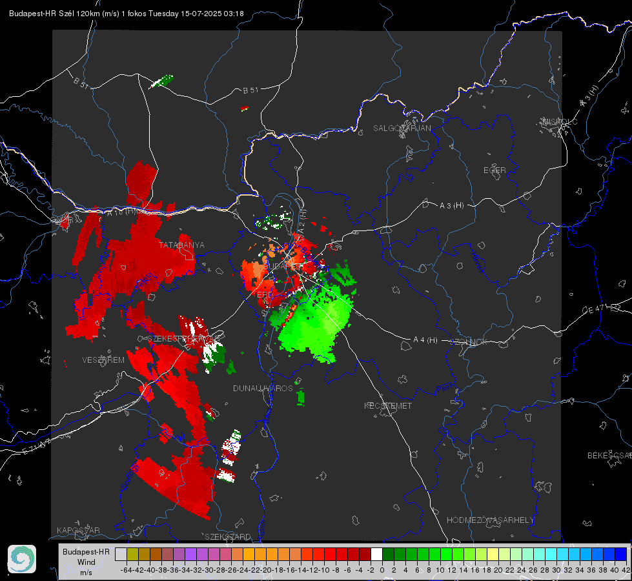
Task: Click the ÉRD town label
Action: point(264,295)
